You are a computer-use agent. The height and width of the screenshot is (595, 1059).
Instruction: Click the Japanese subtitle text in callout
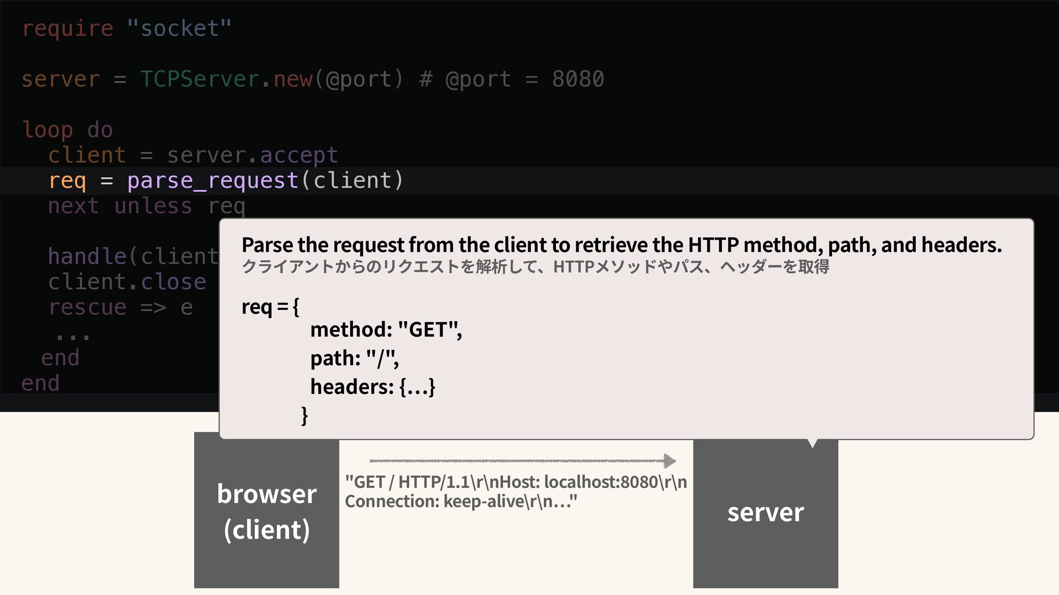click(535, 267)
